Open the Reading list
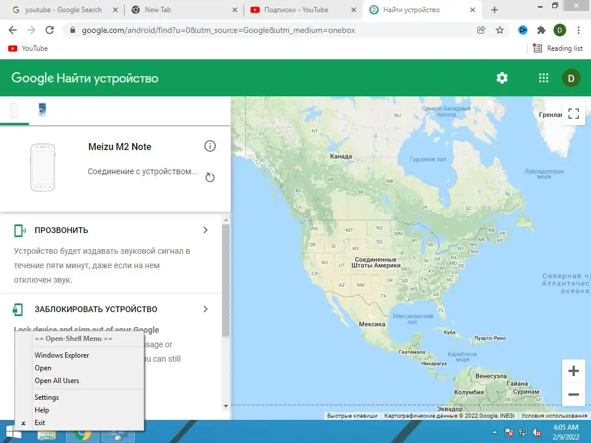591x443 pixels. pyautogui.click(x=558, y=48)
